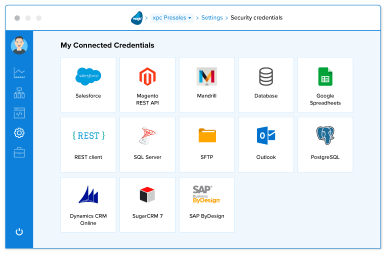
Task: Open the SAP ByDesign credential
Action: pyautogui.click(x=206, y=204)
